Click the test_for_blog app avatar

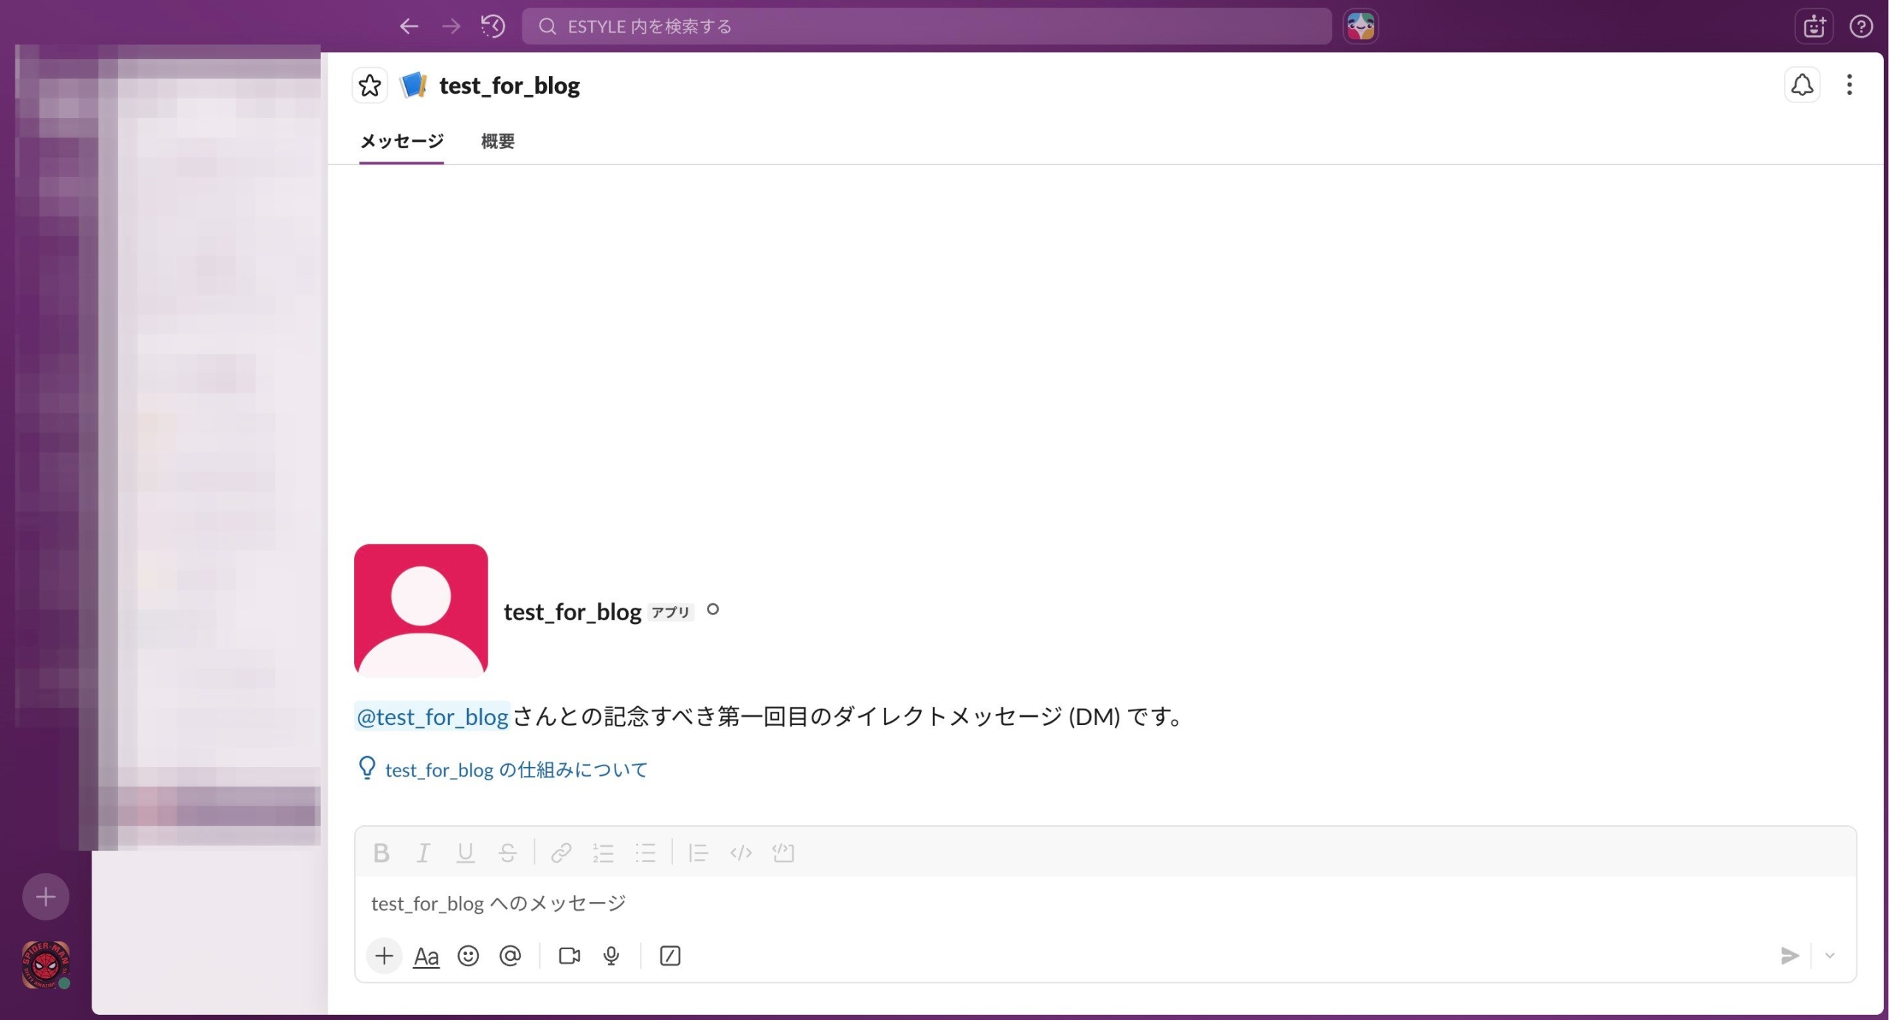421,611
